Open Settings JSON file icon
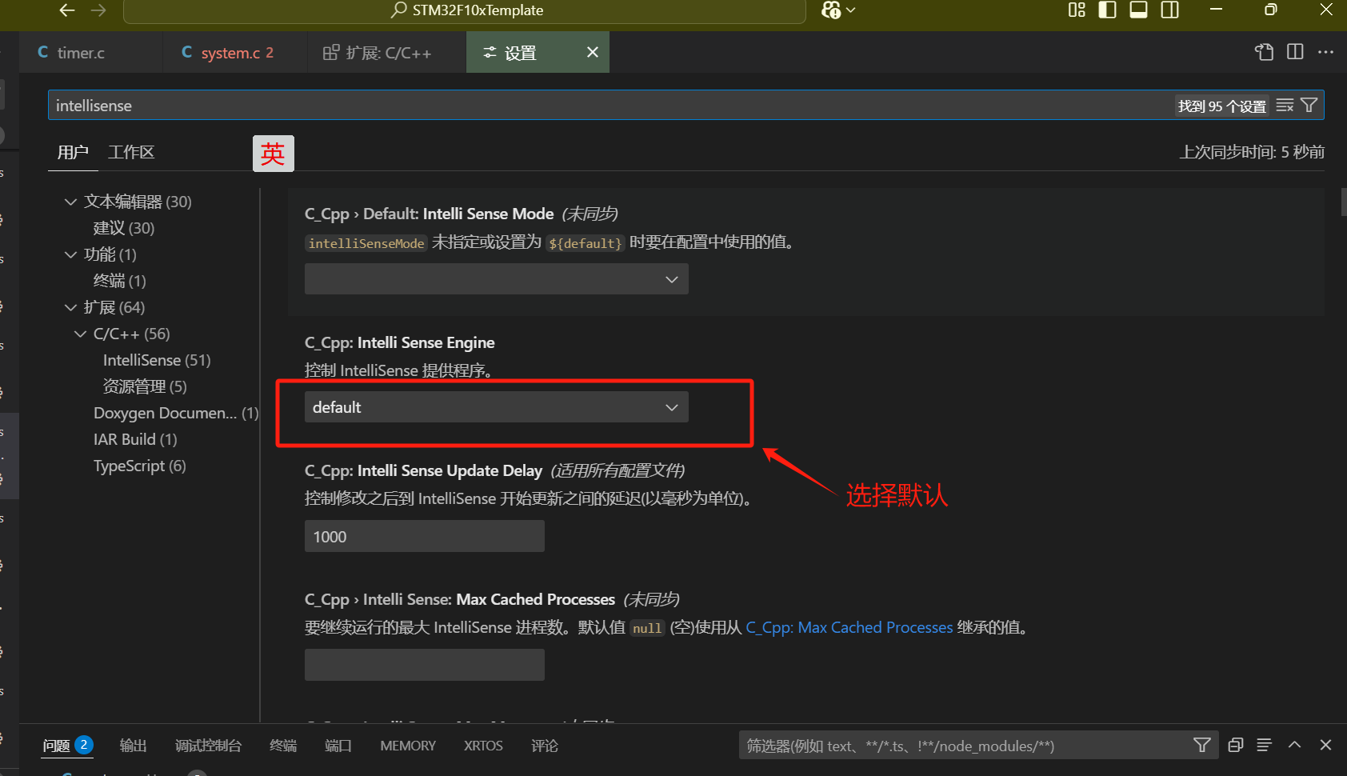 [x=1264, y=52]
